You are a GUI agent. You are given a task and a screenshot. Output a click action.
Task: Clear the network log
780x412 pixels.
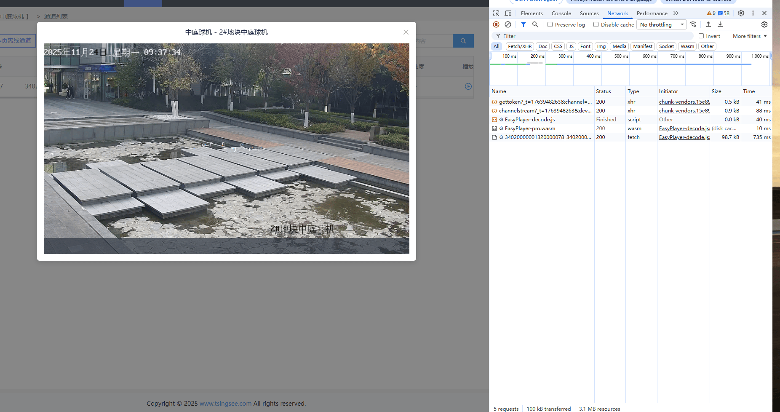point(508,25)
